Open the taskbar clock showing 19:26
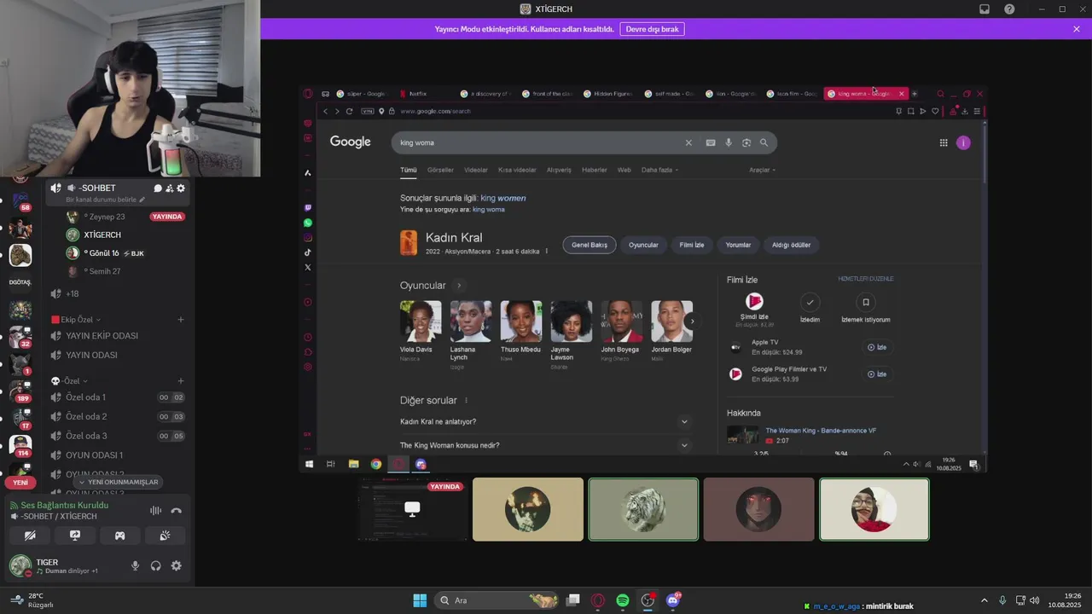This screenshot has height=614, width=1092. (x=1065, y=600)
